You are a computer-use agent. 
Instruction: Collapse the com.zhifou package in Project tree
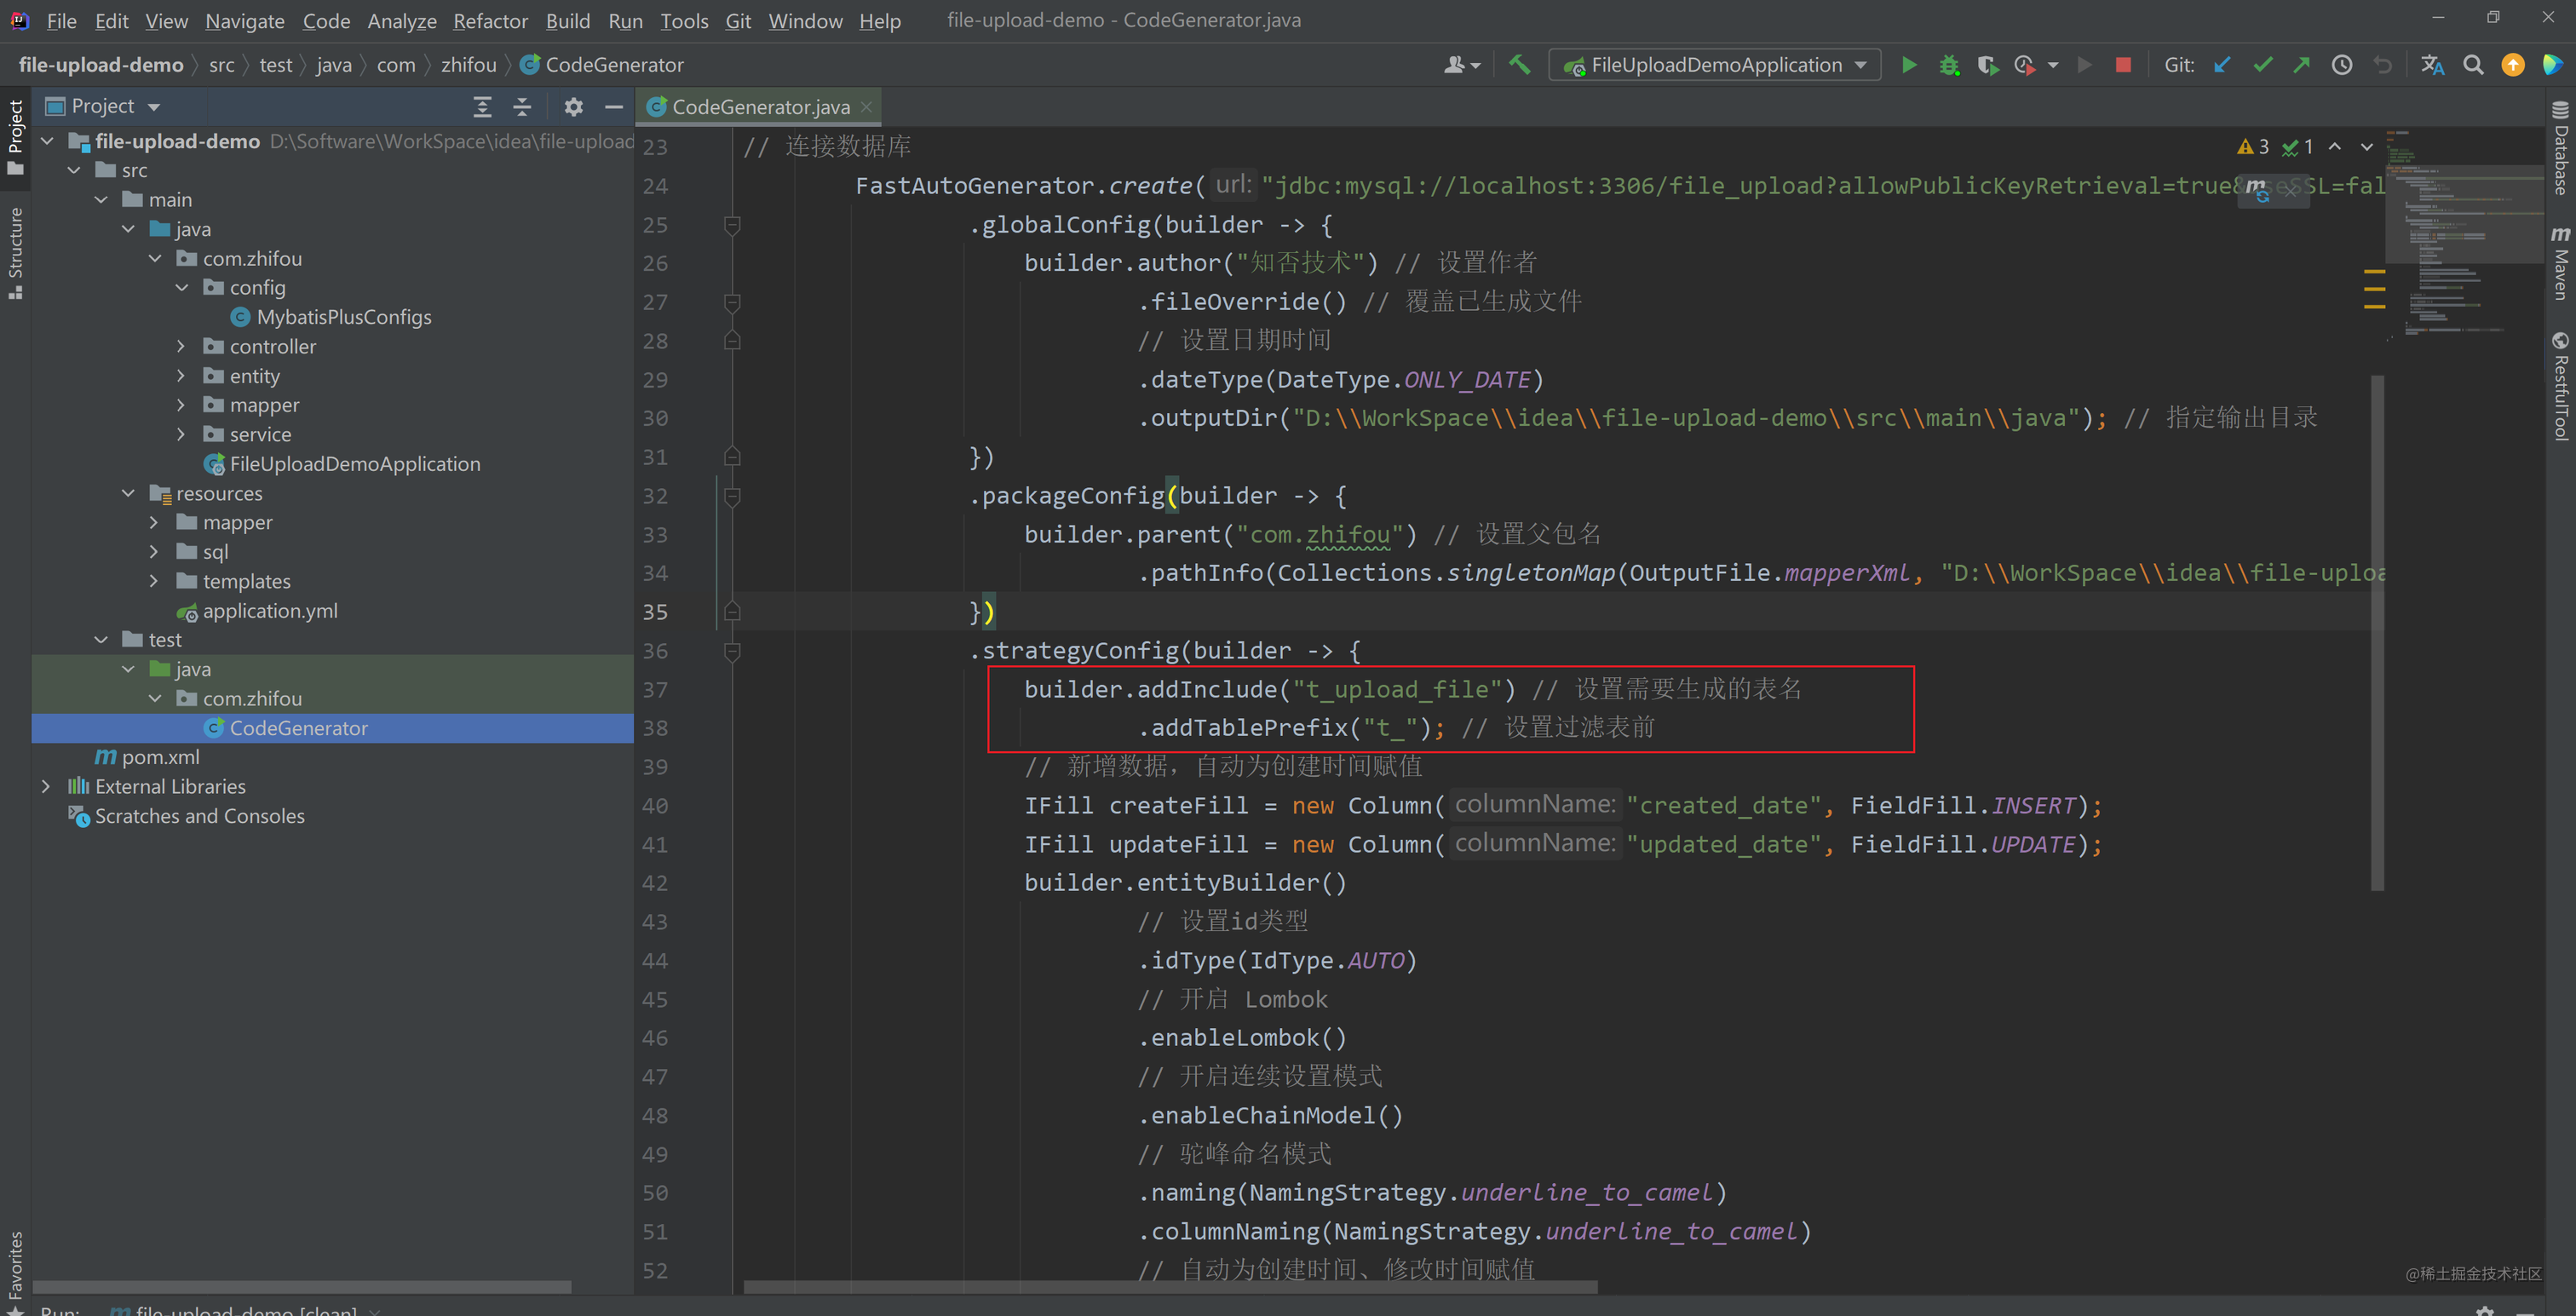tap(155, 258)
